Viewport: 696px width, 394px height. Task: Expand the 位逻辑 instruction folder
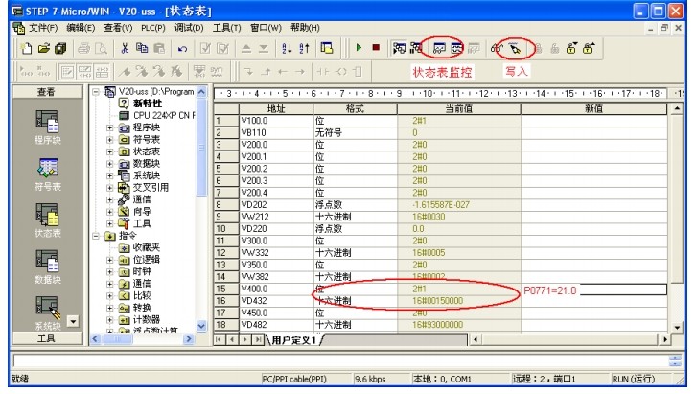coord(109,260)
